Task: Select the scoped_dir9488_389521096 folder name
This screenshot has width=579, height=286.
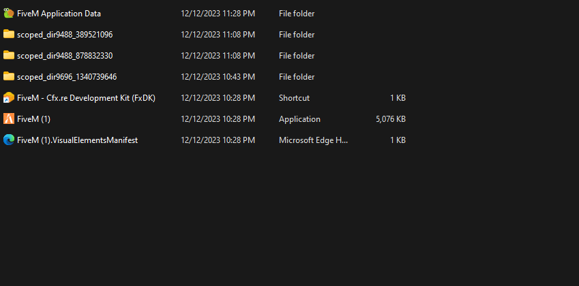Action: (65, 34)
